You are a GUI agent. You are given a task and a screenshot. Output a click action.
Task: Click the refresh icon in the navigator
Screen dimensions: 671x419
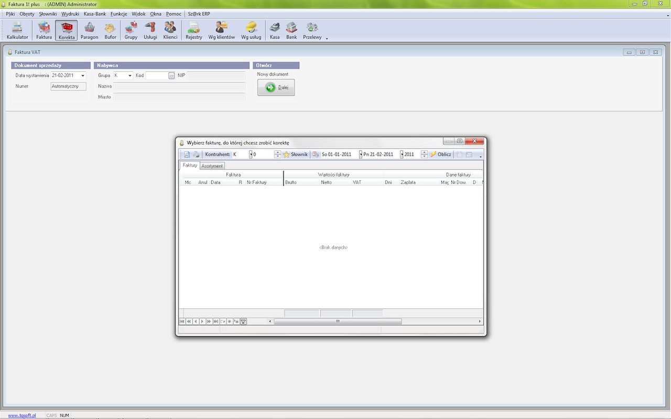223,322
